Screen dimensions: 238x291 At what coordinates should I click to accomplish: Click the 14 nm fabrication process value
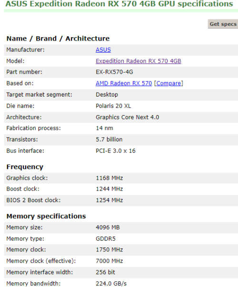(104, 128)
